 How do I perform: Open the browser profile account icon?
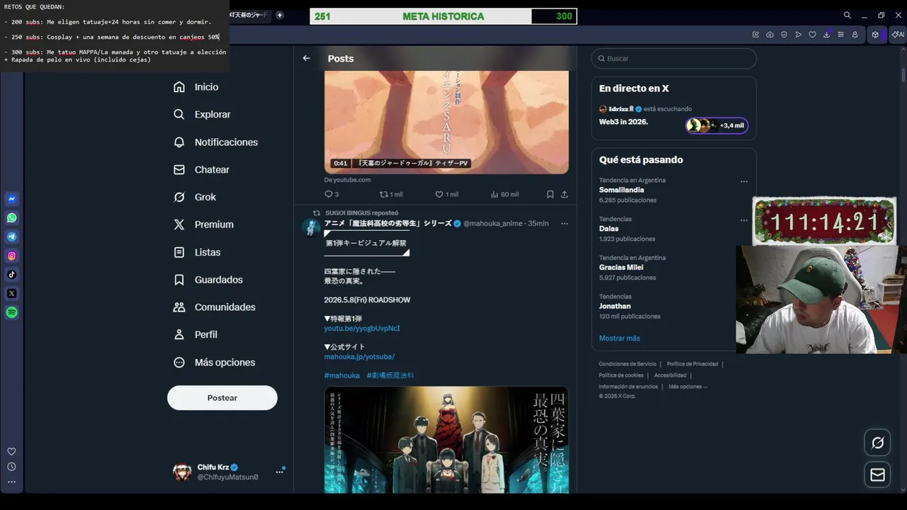coord(855,35)
